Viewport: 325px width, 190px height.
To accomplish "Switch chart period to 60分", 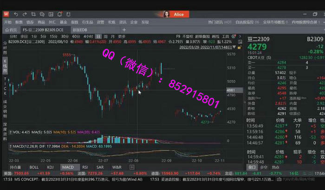I will pos(77,36).
